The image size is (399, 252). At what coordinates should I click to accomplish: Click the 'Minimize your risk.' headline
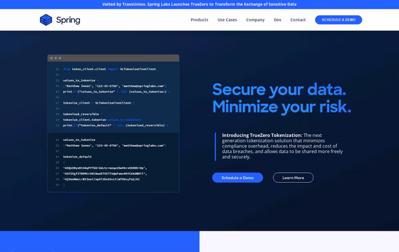[x=282, y=106]
